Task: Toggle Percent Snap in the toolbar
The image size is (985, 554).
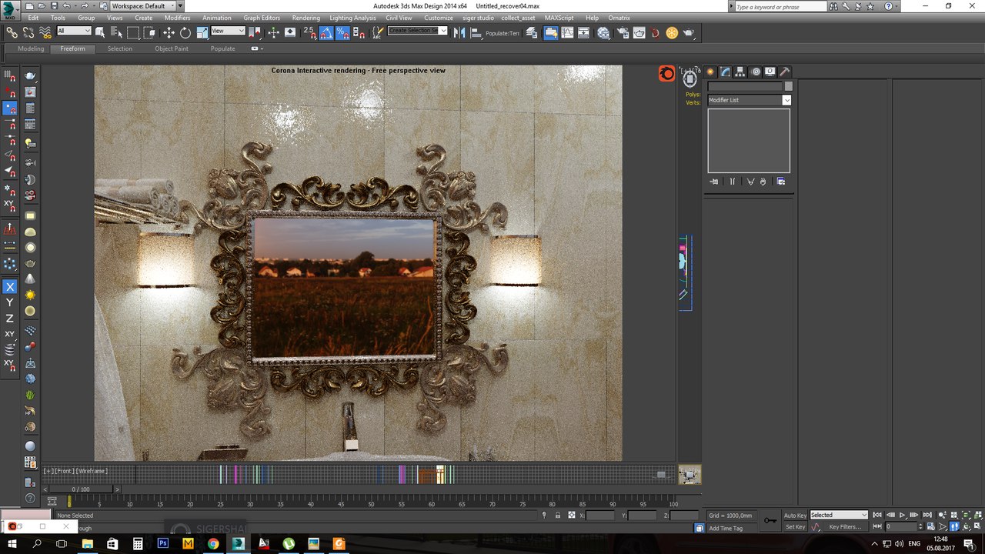Action: coord(342,32)
